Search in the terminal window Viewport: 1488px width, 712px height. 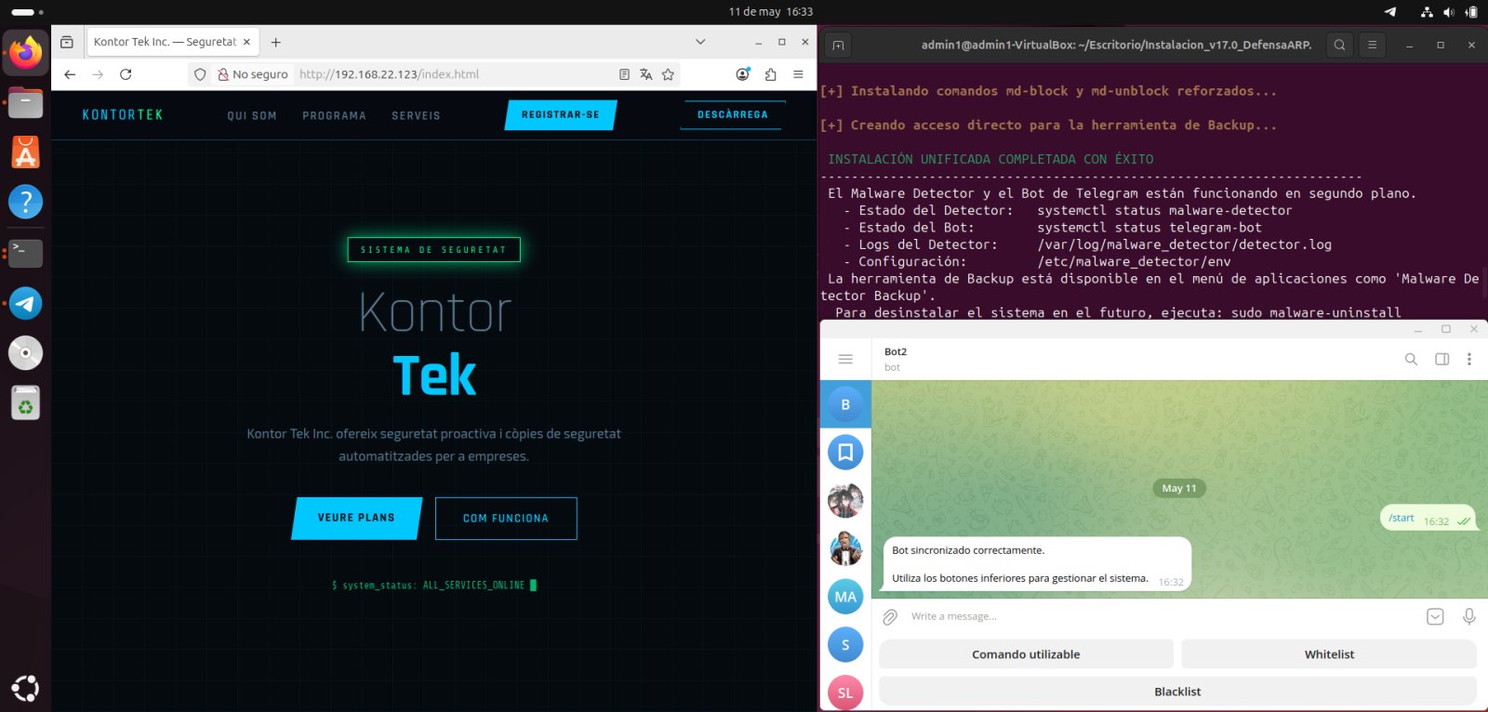pyautogui.click(x=1339, y=45)
